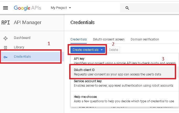Click the Delete button

point(113,50)
